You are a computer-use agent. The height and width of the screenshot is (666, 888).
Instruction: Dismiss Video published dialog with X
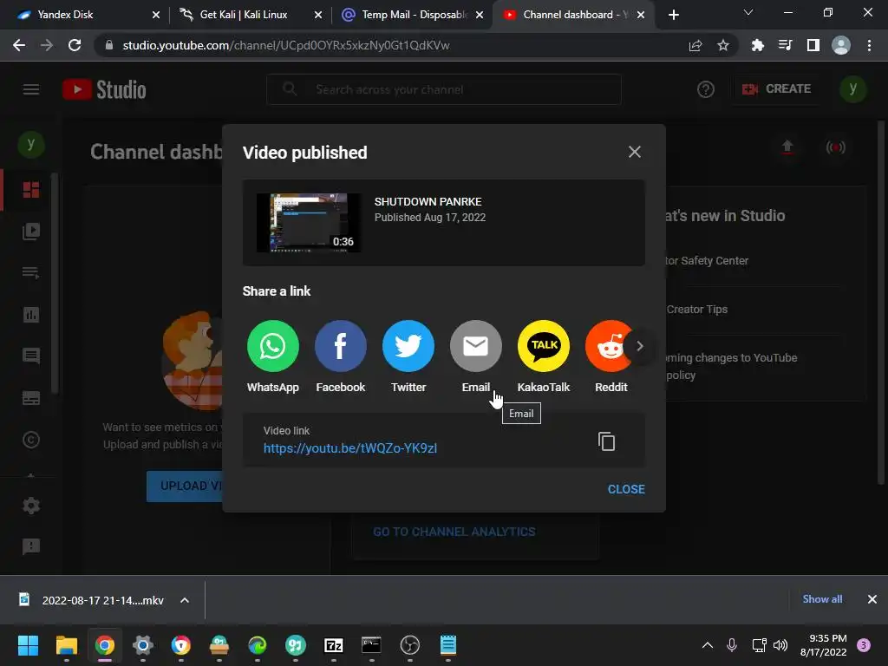point(634,152)
